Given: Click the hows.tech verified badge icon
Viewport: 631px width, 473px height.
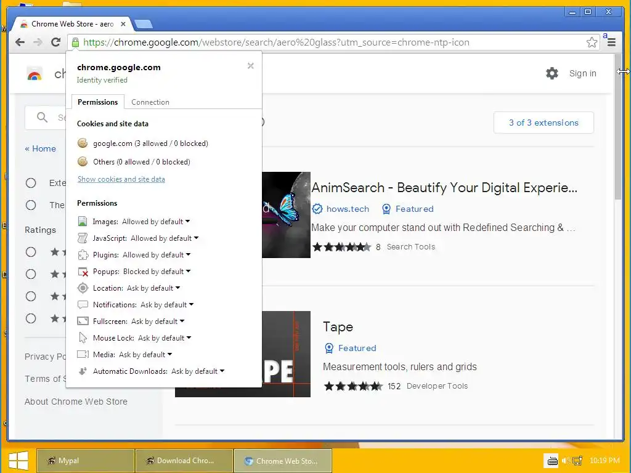Looking at the screenshot, I should click(317, 209).
